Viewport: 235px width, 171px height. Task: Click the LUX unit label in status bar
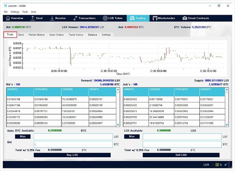206,165
